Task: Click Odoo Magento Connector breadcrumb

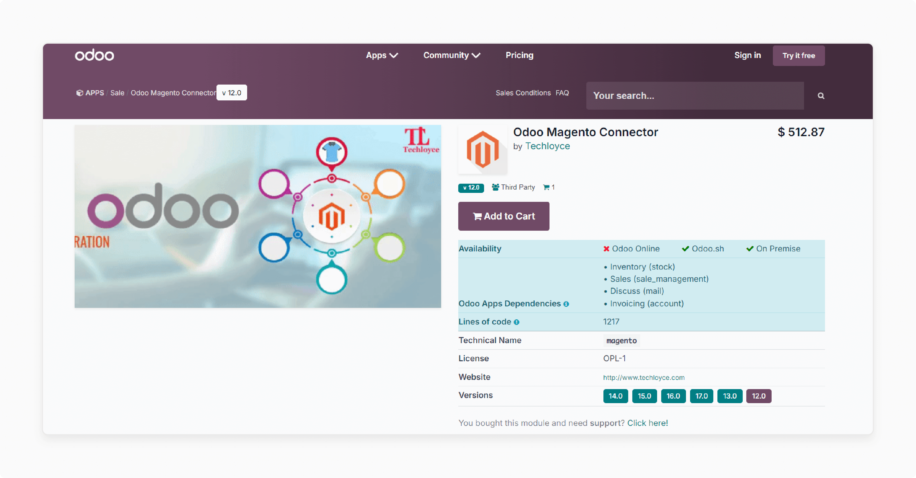Action: coord(173,93)
